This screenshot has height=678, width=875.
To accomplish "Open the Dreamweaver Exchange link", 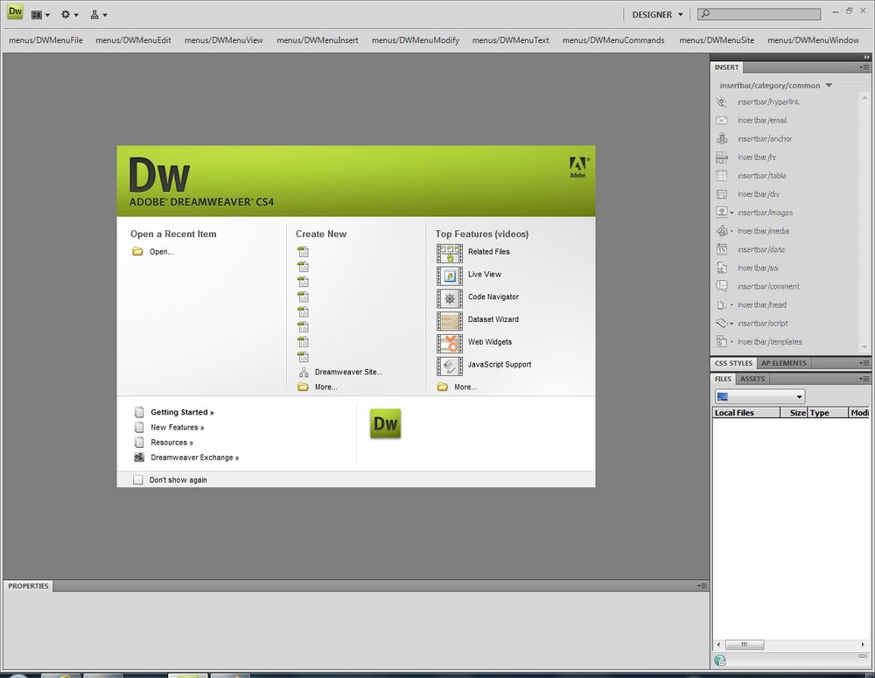I will tap(194, 458).
